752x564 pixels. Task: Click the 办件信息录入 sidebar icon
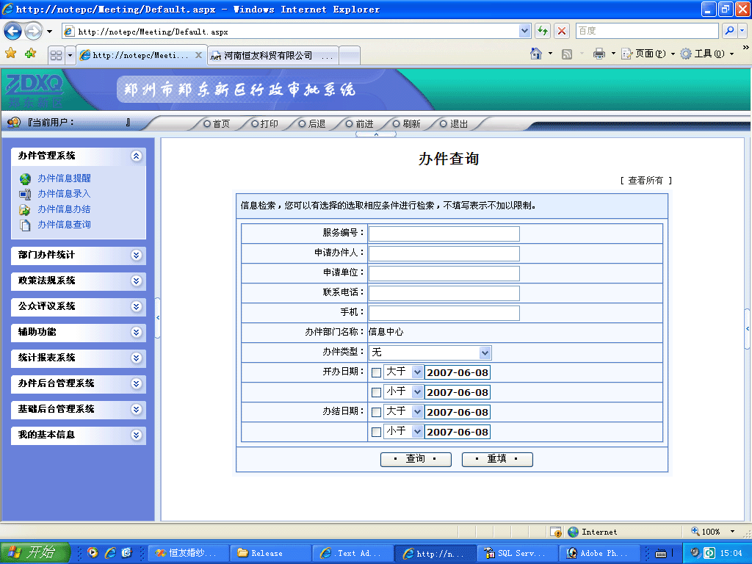[25, 194]
